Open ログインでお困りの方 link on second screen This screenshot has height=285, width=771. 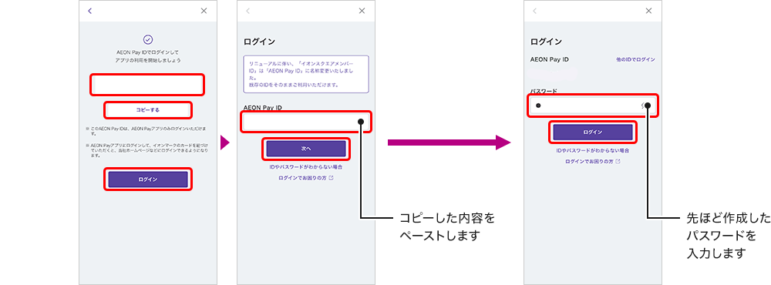tap(306, 178)
